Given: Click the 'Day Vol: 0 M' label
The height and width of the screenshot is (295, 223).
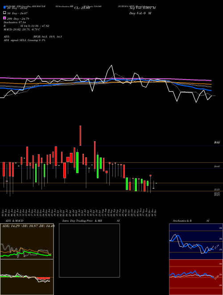Looking at the screenshot, I should tap(140, 13).
